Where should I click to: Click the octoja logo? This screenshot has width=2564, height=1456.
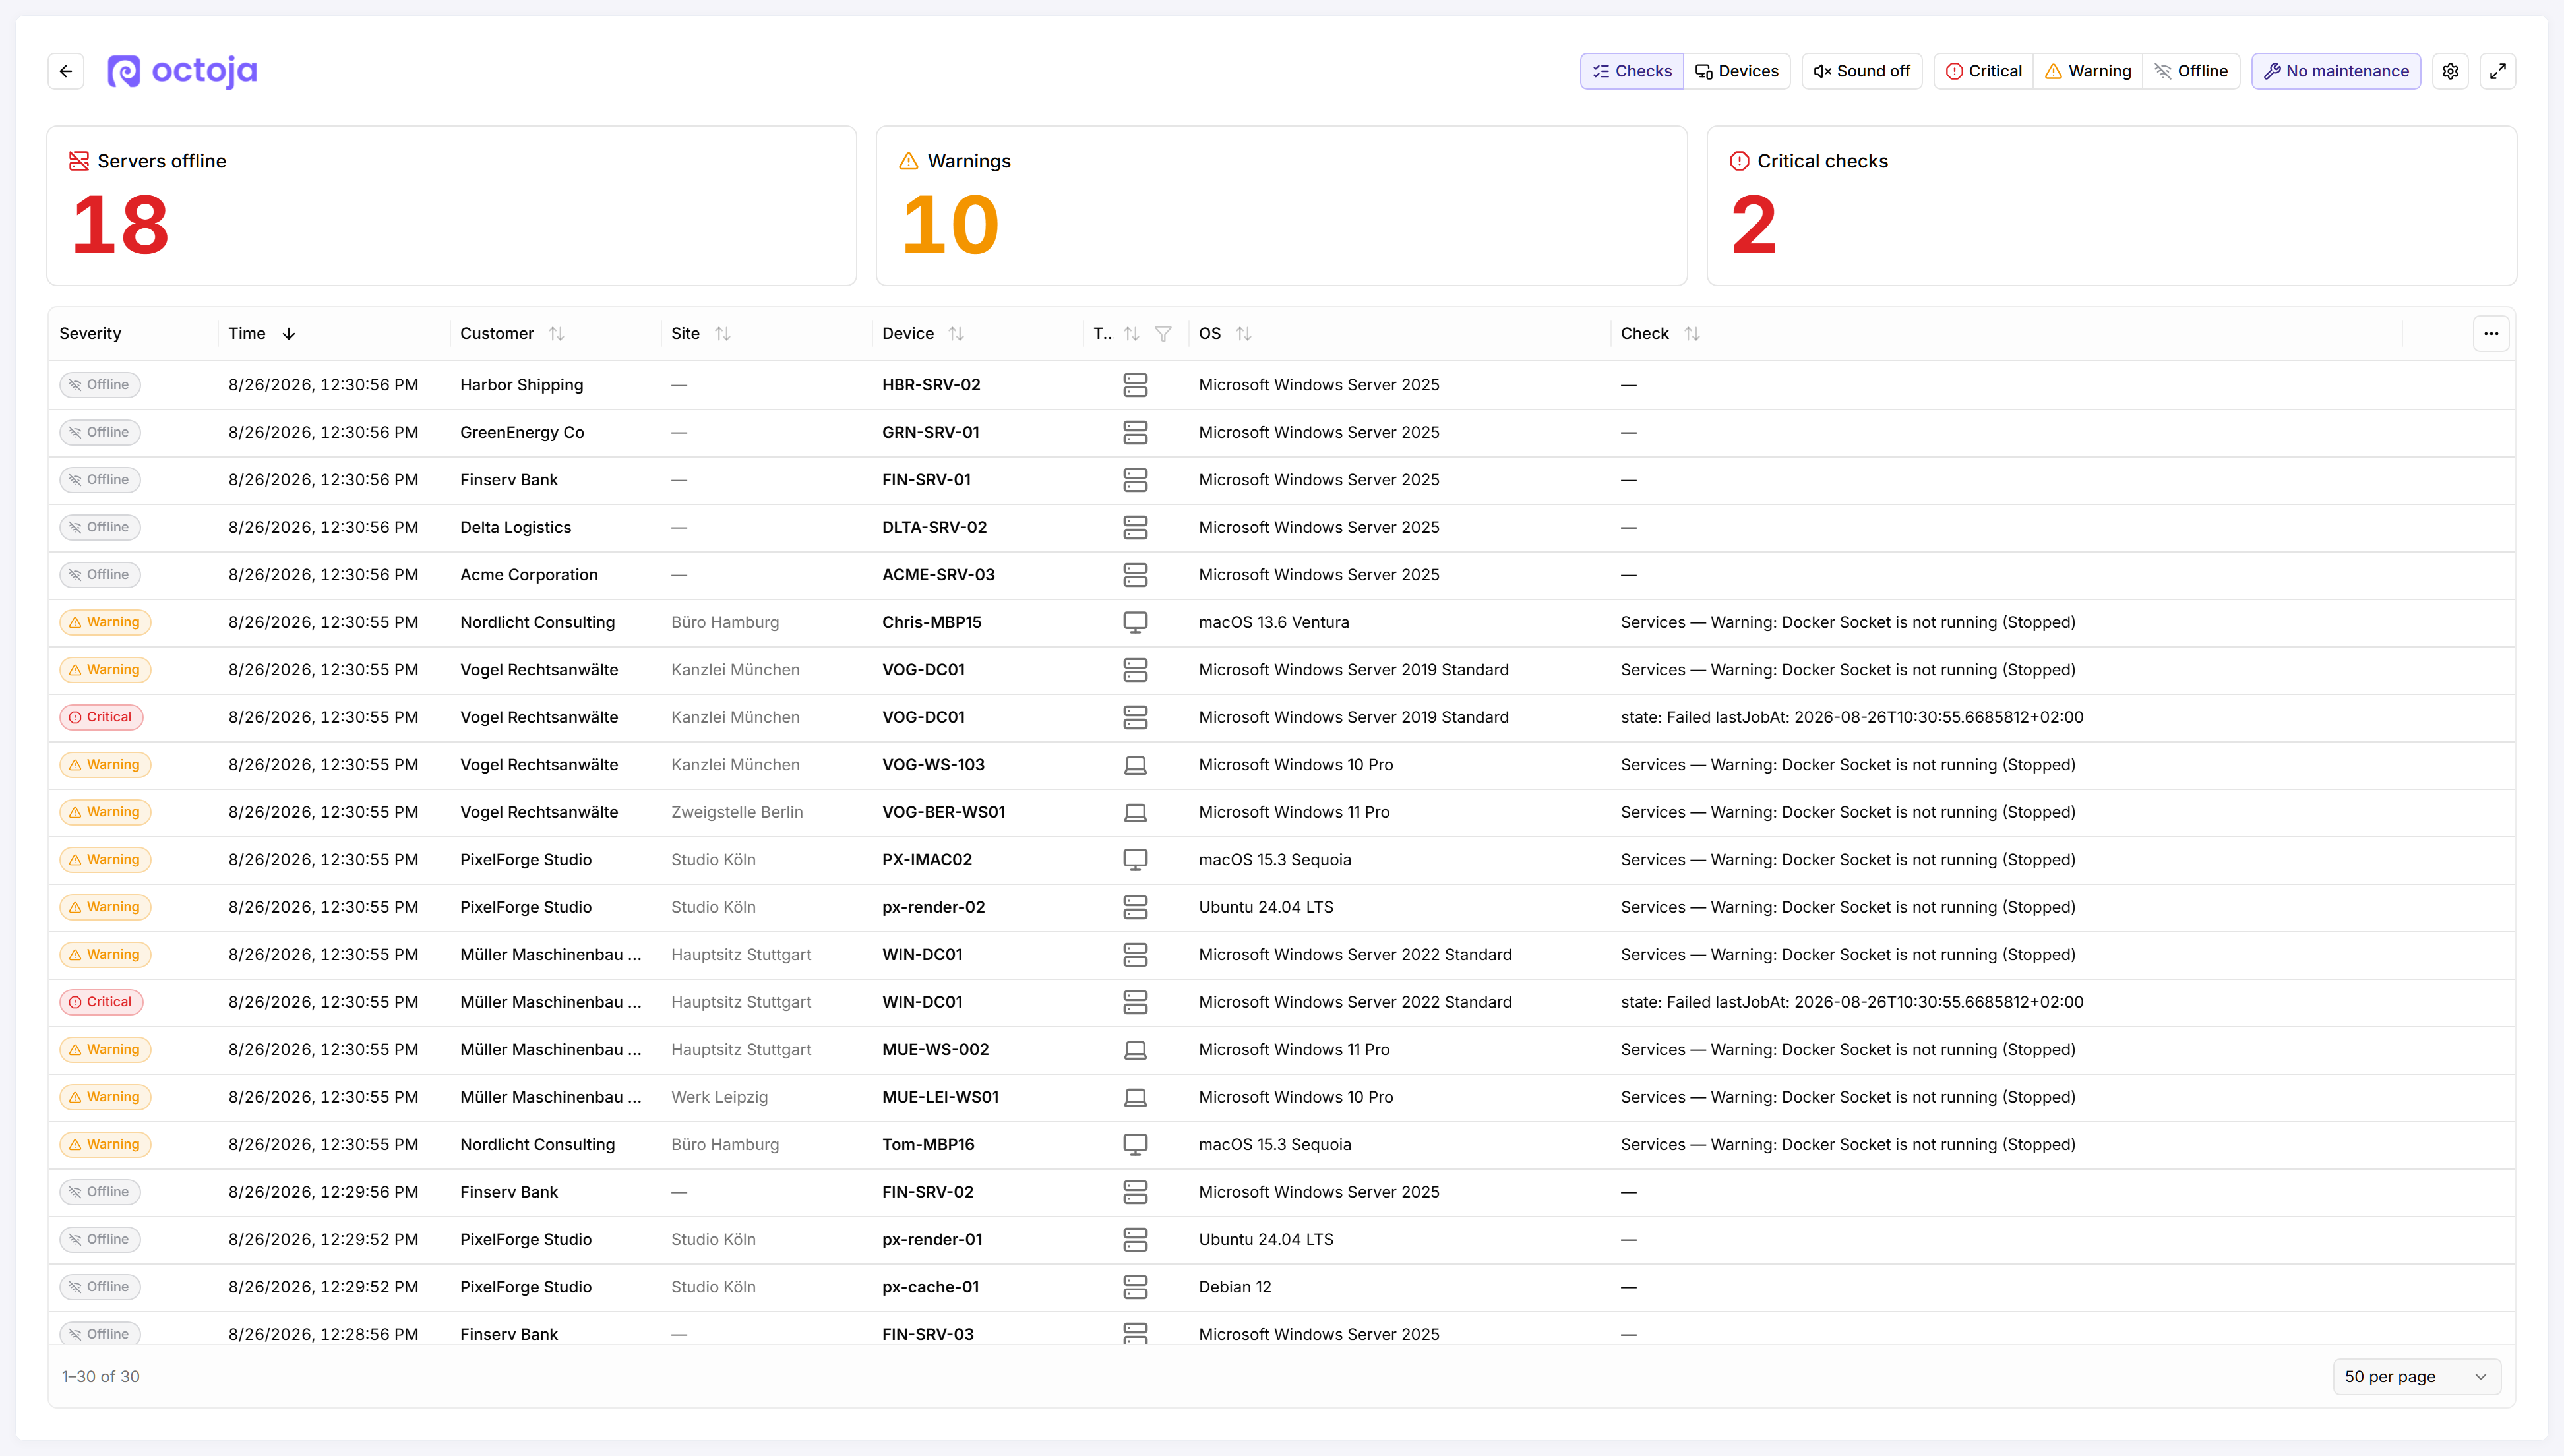pos(182,71)
